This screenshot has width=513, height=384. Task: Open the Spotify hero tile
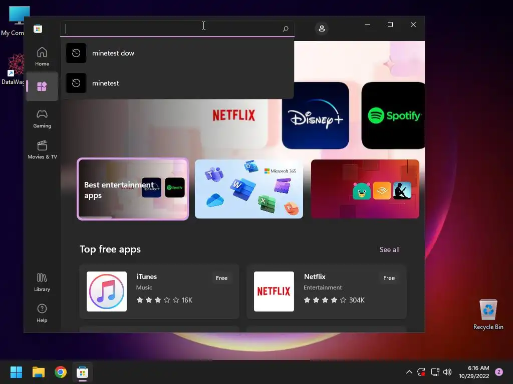click(393, 115)
